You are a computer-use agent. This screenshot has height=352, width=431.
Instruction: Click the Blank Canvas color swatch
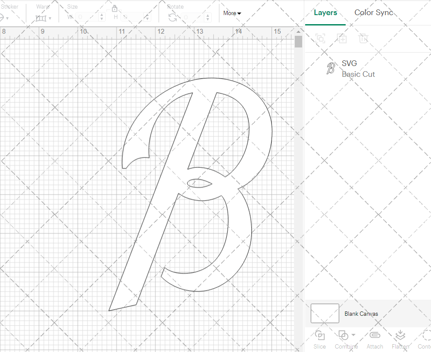pos(325,313)
